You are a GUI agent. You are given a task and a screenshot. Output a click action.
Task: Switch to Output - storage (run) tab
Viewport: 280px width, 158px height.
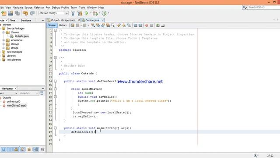coord(63,20)
